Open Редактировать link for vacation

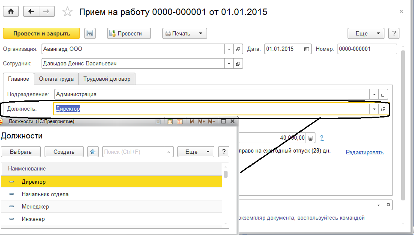365,153
